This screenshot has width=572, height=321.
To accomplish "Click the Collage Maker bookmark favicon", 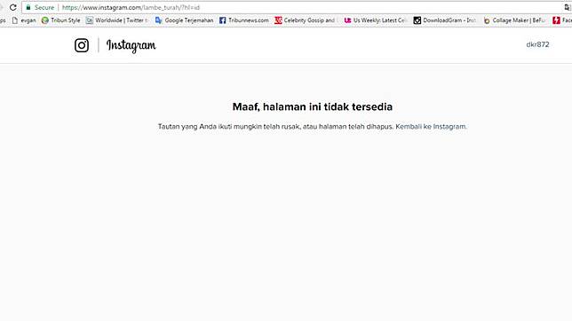I will (487, 20).
